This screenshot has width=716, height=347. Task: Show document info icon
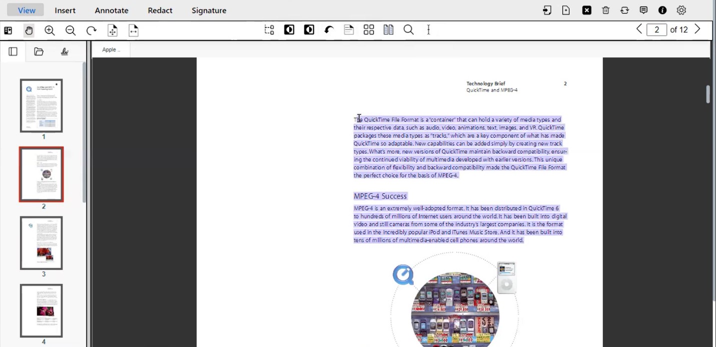(x=662, y=10)
